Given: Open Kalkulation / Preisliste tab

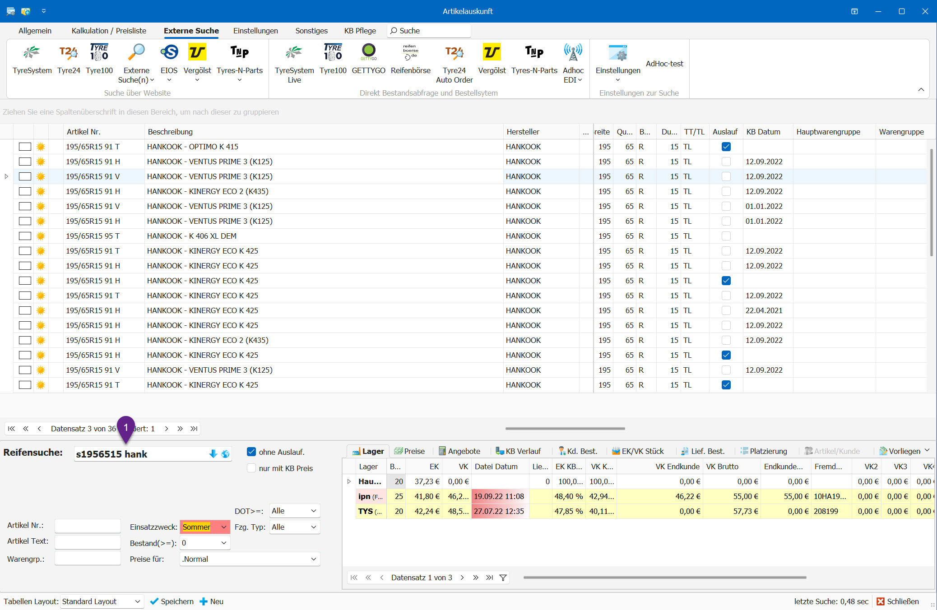Looking at the screenshot, I should [x=109, y=31].
